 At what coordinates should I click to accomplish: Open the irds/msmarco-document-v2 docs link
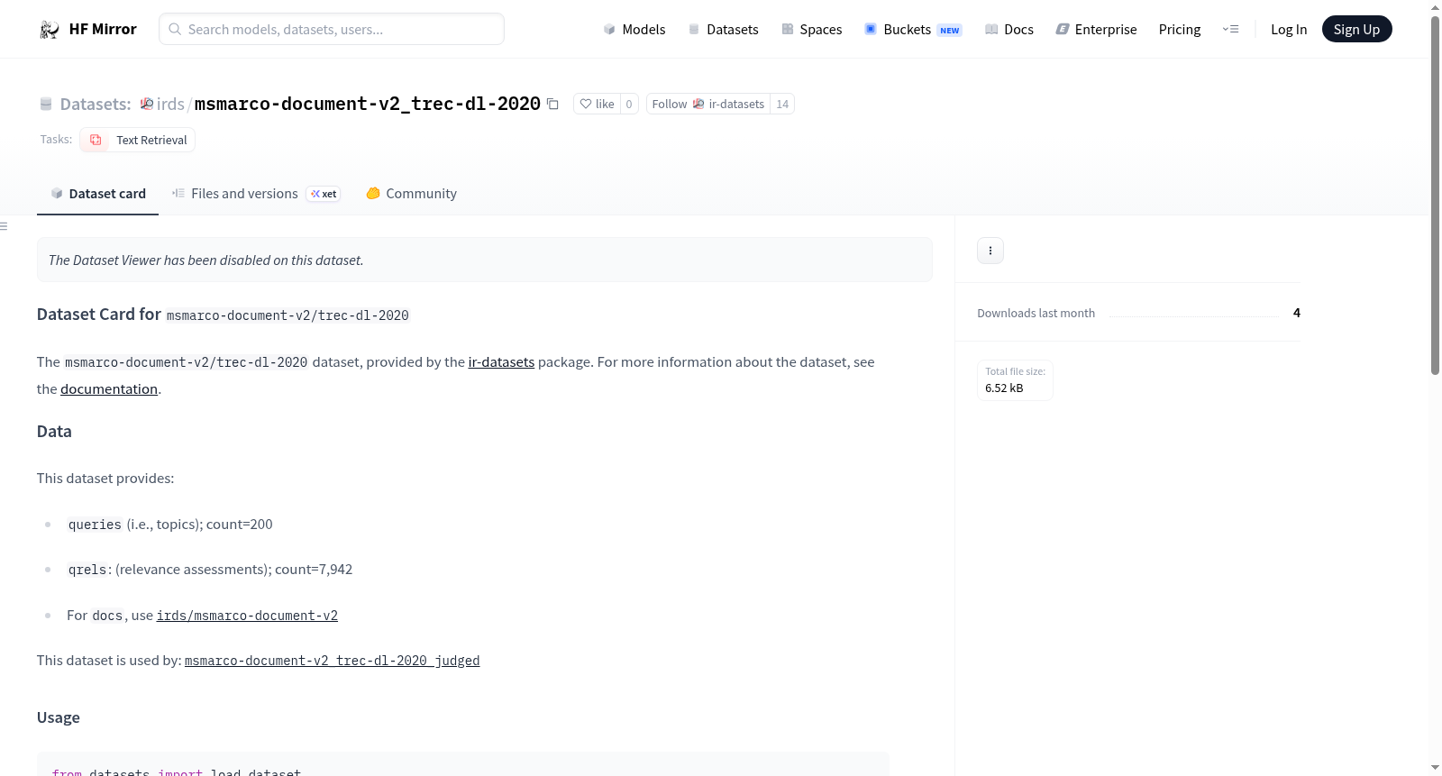[247, 616]
